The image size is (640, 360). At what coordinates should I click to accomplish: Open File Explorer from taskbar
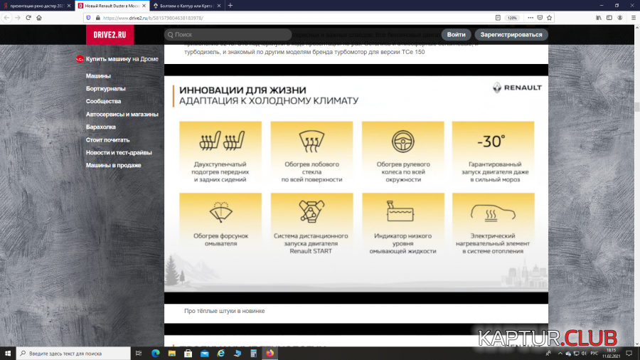(x=172, y=354)
